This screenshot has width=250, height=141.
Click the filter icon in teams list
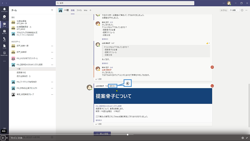coord(52,10)
